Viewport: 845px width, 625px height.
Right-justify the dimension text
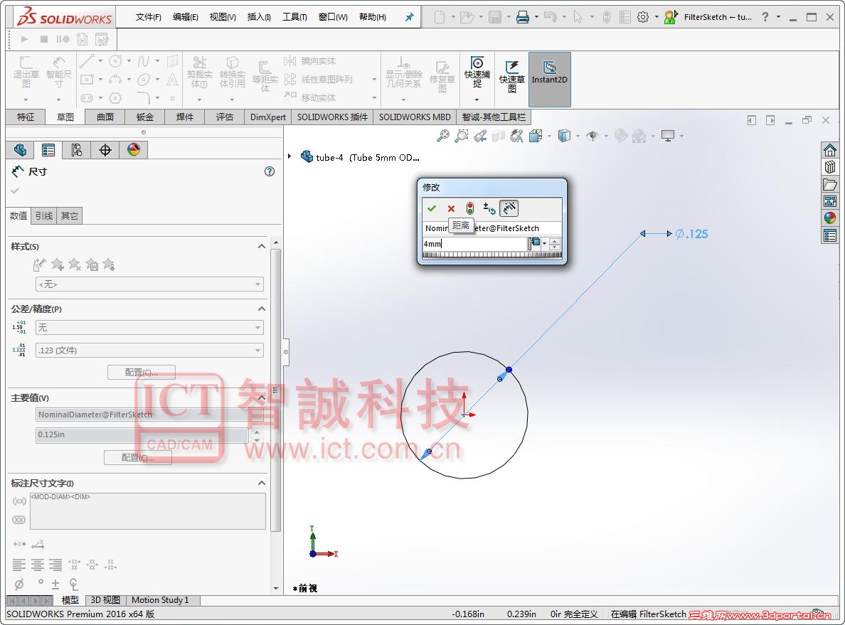55,565
